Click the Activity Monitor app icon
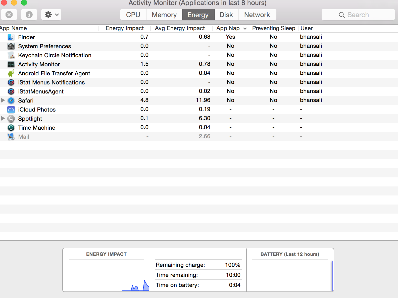398x298 pixels. [11, 64]
